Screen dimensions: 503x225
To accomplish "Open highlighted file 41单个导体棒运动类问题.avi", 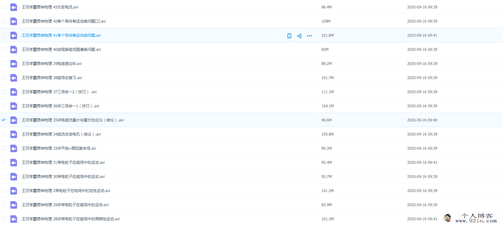I will 61,35.
